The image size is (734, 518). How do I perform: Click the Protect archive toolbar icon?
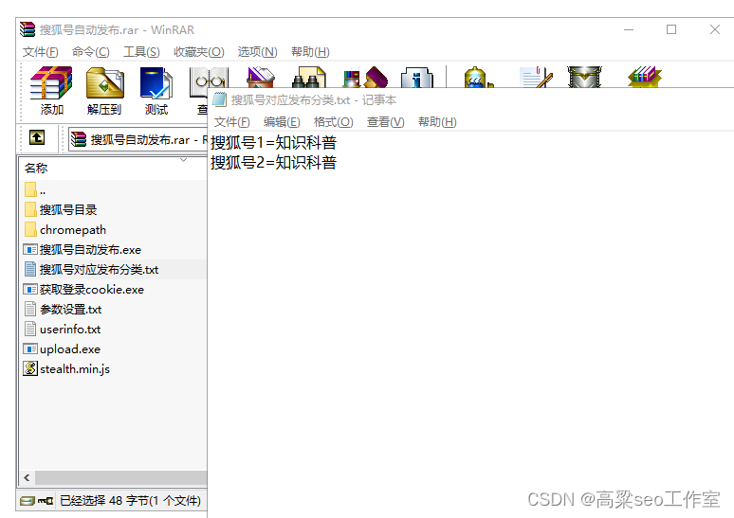(584, 77)
